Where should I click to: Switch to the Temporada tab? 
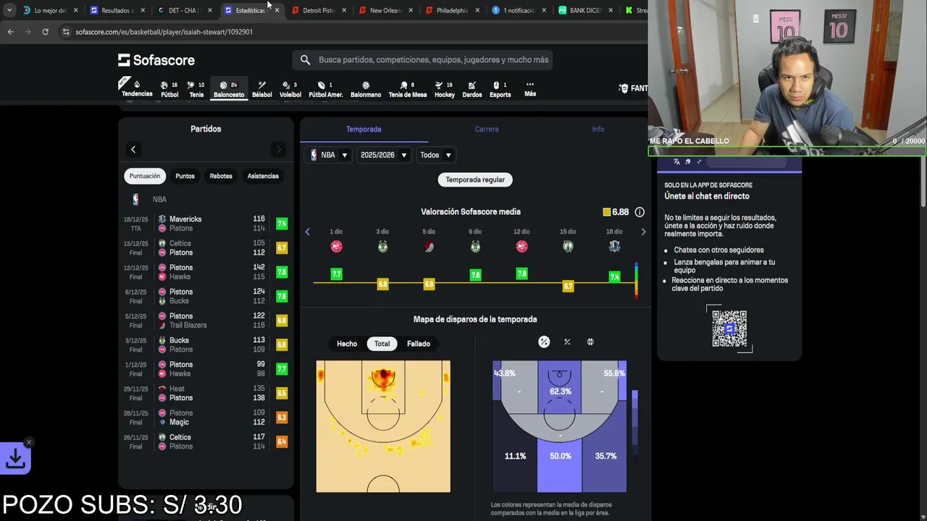coord(364,129)
